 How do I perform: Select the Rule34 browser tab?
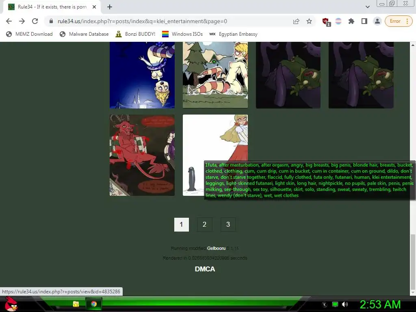coord(52,7)
